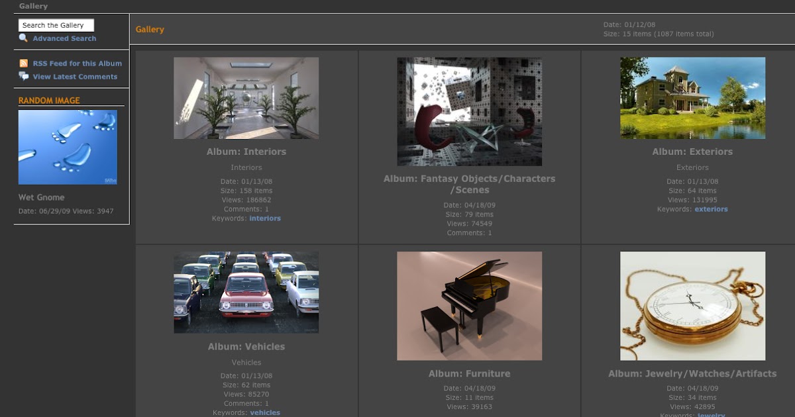The height and width of the screenshot is (417, 795).
Task: Click the text 'Size: 64 items'
Action: point(692,191)
